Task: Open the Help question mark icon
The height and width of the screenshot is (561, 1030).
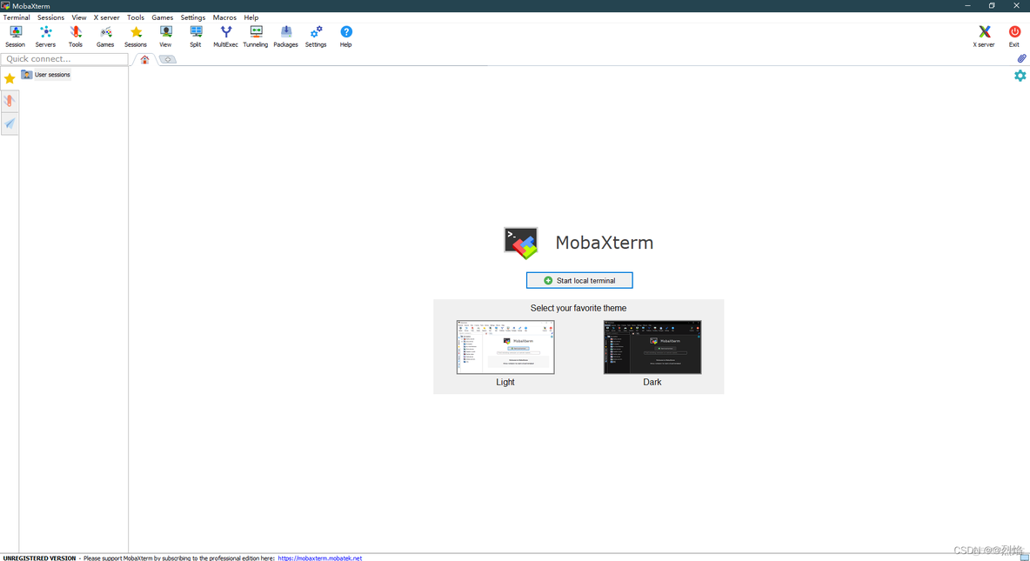Action: click(346, 37)
